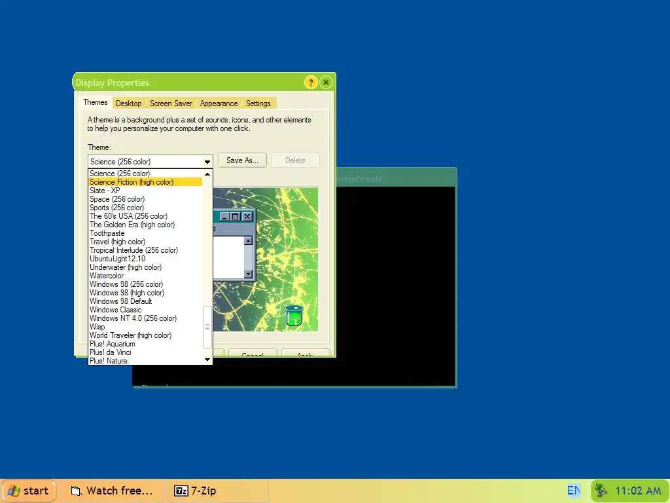Click the taskbar clock showing 11:02 AM
The width and height of the screenshot is (670, 503).
637,491
